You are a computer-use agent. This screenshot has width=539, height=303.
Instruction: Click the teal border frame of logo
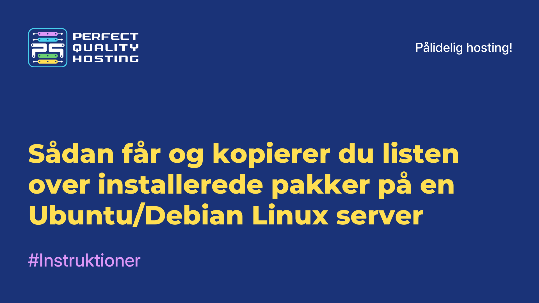tap(29, 47)
